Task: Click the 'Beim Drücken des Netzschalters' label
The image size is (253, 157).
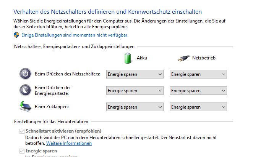Action: click(x=67, y=74)
